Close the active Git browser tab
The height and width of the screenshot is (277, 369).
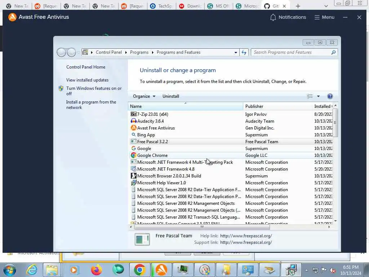click(284, 6)
